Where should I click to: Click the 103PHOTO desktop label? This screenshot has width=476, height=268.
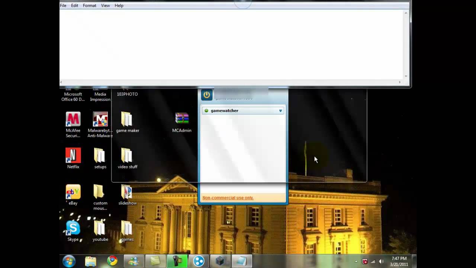coord(127,94)
